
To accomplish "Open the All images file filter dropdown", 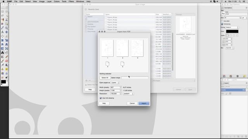I will tap(174, 81).
